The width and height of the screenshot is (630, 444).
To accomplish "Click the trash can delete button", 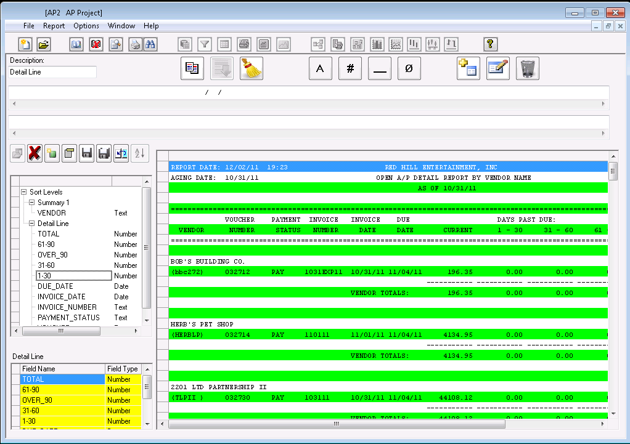I will tap(528, 68).
